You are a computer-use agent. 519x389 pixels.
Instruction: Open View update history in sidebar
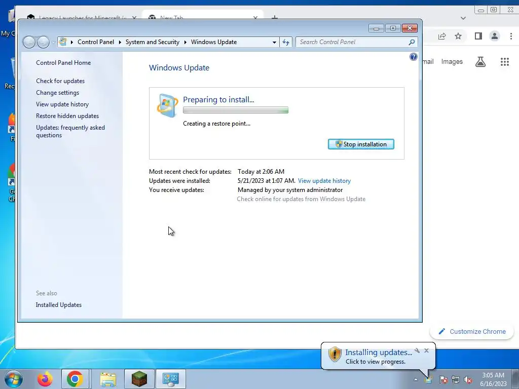[x=62, y=104]
